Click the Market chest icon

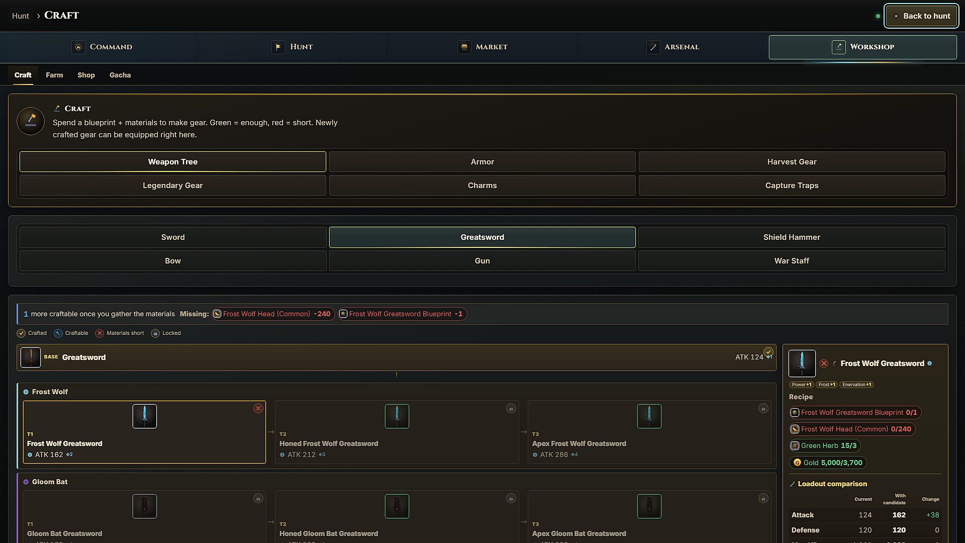pyautogui.click(x=464, y=47)
